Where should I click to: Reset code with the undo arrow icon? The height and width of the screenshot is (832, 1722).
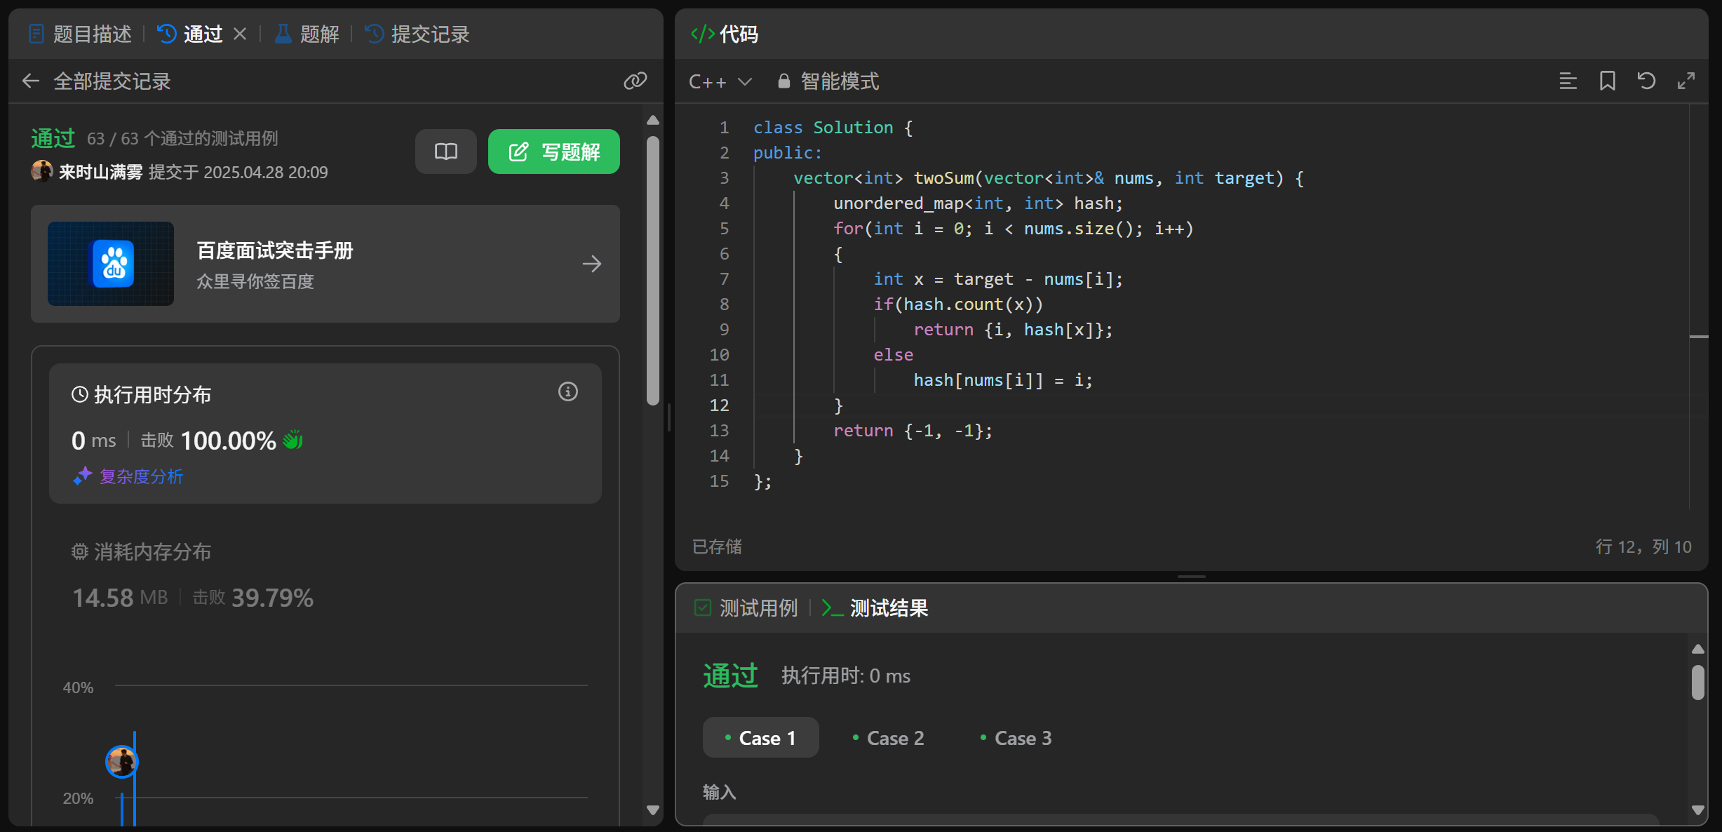1646,81
